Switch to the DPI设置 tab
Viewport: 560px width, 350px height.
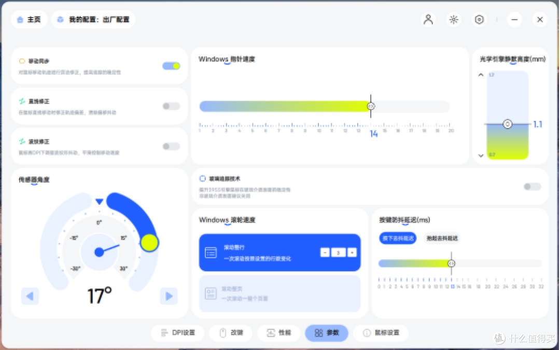point(177,333)
